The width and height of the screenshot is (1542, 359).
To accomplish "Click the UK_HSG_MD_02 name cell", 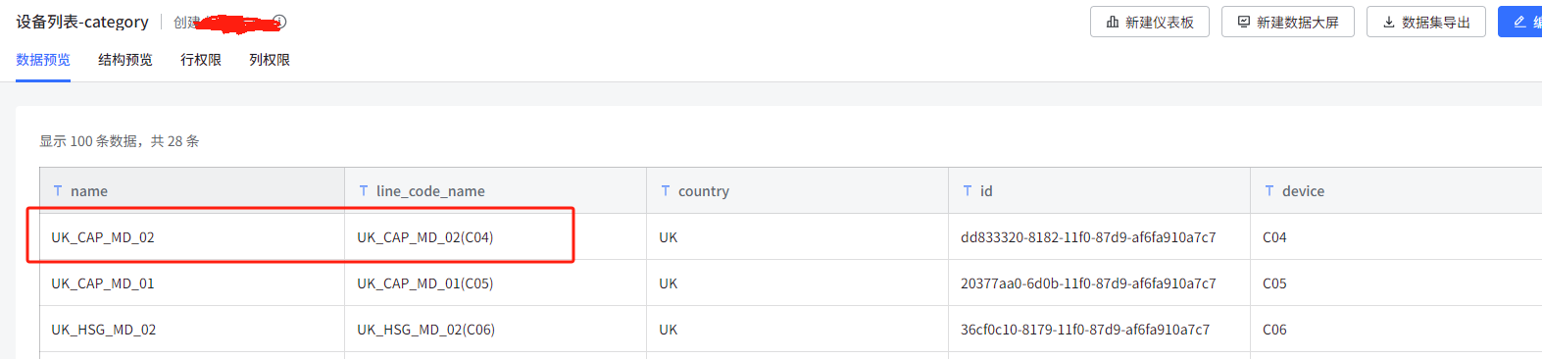I will (192, 329).
